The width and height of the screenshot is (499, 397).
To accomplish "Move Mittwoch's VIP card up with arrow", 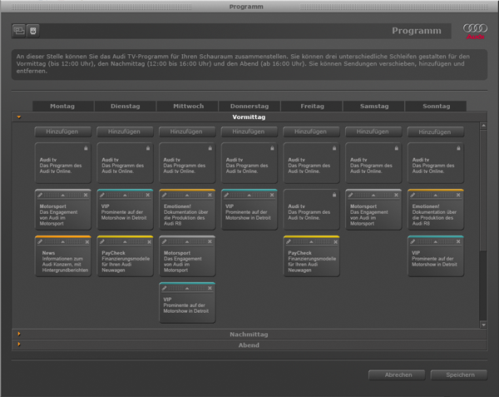I will click(187, 288).
